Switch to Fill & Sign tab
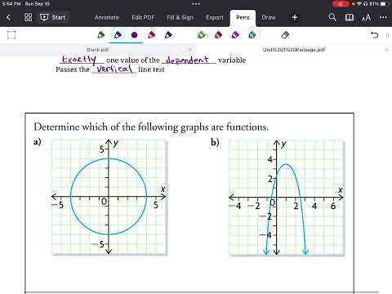This screenshot has width=392, height=294. coord(180,17)
